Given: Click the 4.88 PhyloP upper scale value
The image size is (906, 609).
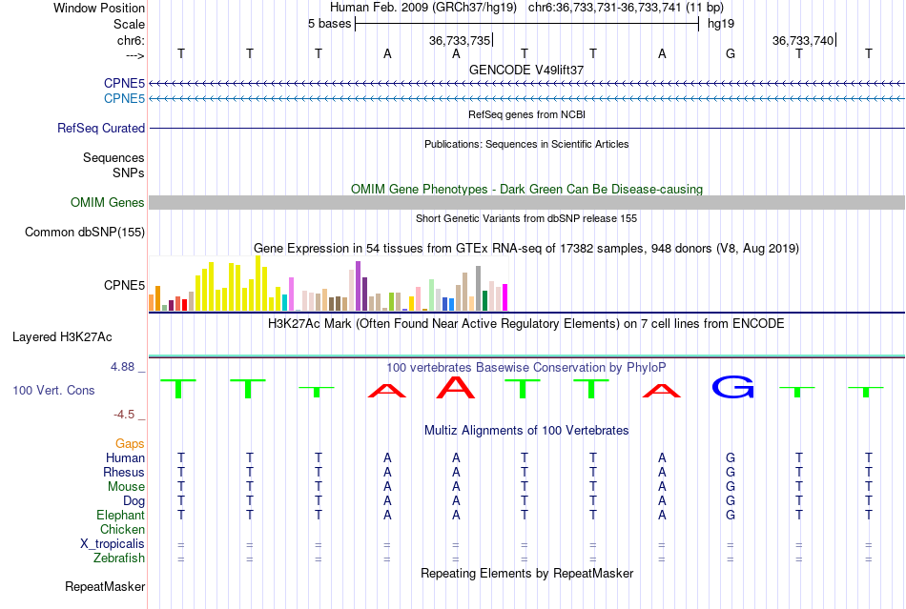Looking at the screenshot, I should point(122,367).
